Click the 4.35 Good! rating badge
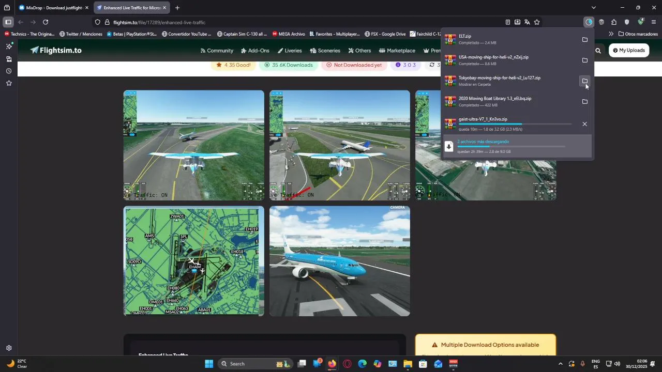 pos(234,65)
